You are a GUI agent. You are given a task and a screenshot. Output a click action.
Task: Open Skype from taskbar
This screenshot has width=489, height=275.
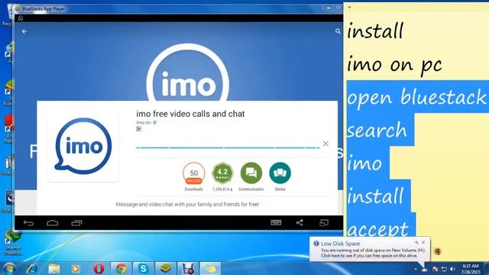tap(143, 268)
